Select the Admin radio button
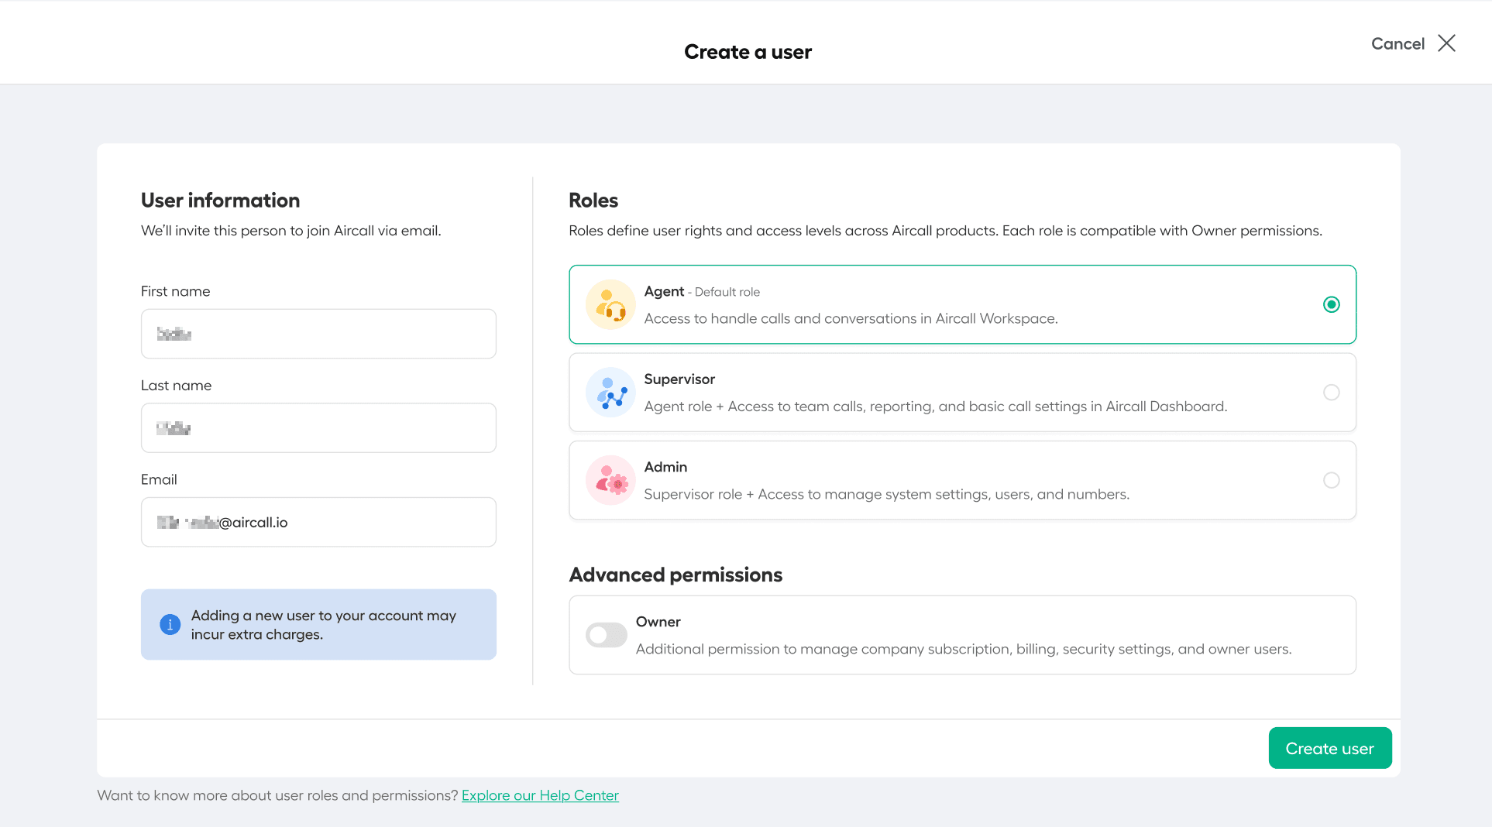 pos(1332,480)
